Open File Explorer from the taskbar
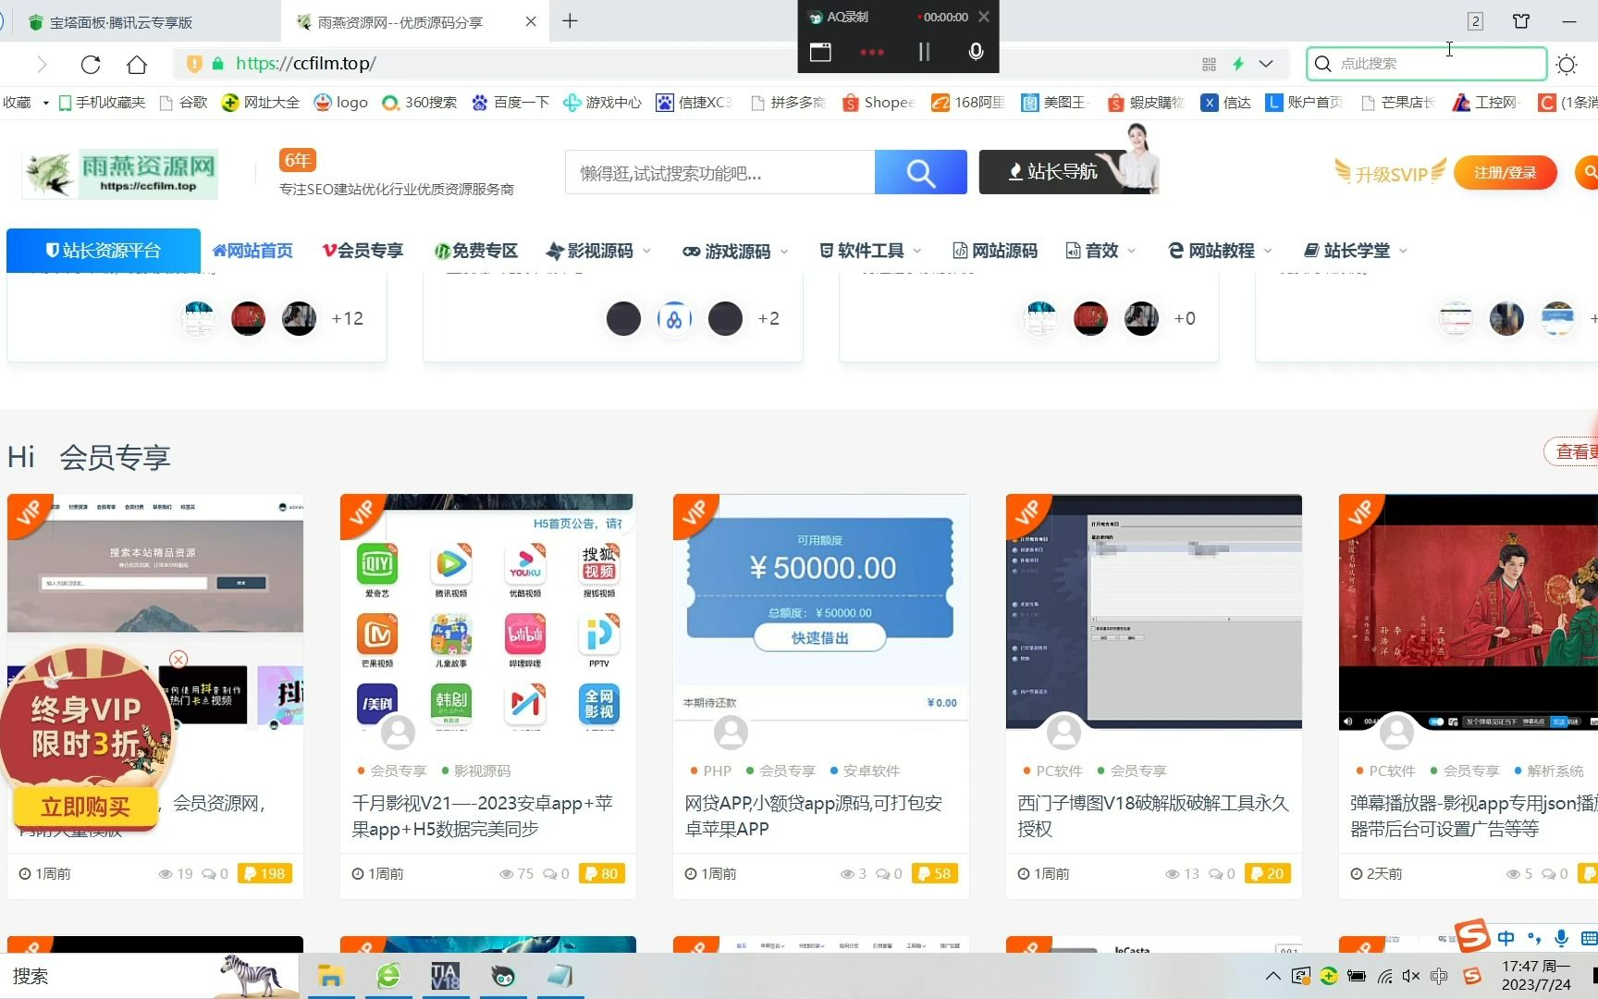 pos(331,976)
